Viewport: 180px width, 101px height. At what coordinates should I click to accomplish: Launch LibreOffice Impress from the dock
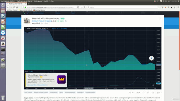tap(3, 22)
